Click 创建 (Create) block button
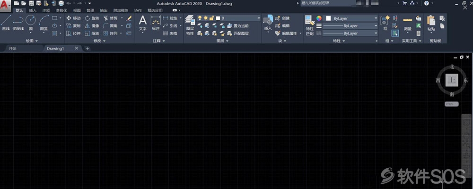The height and width of the screenshot is (189, 473). [x=282, y=18]
